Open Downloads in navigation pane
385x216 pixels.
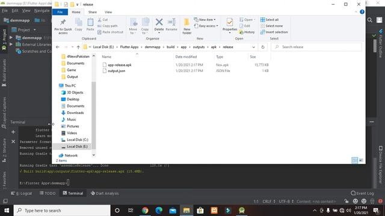[75, 113]
